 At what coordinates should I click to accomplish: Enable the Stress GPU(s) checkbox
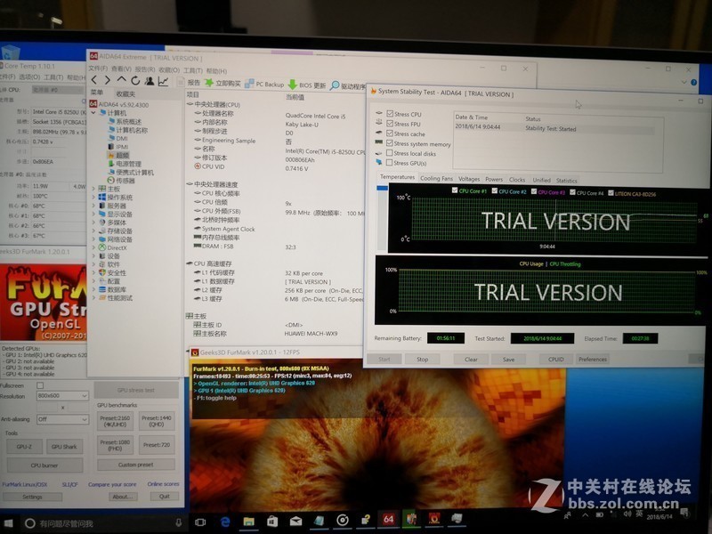pos(390,163)
